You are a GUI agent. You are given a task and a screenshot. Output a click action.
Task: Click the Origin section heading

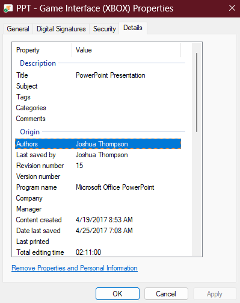[30, 132]
